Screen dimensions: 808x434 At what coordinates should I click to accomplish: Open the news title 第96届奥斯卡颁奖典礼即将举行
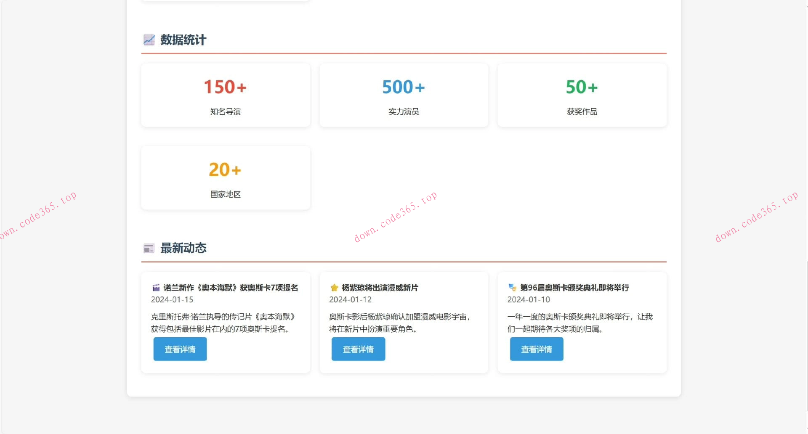[x=574, y=288]
